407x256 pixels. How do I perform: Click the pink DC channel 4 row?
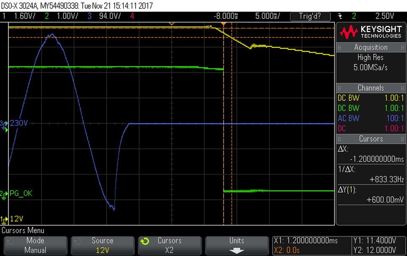tap(370, 128)
